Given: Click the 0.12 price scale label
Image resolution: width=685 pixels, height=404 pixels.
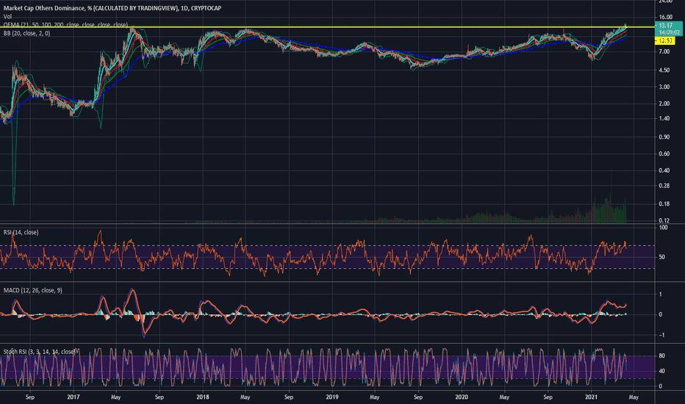Looking at the screenshot, I should coord(664,220).
